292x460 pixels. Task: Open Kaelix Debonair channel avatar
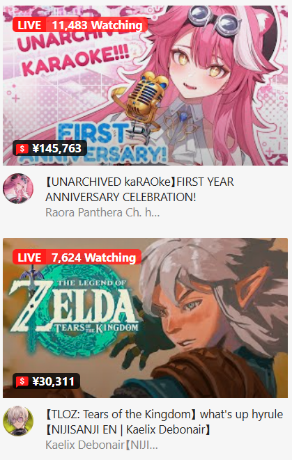point(18,421)
